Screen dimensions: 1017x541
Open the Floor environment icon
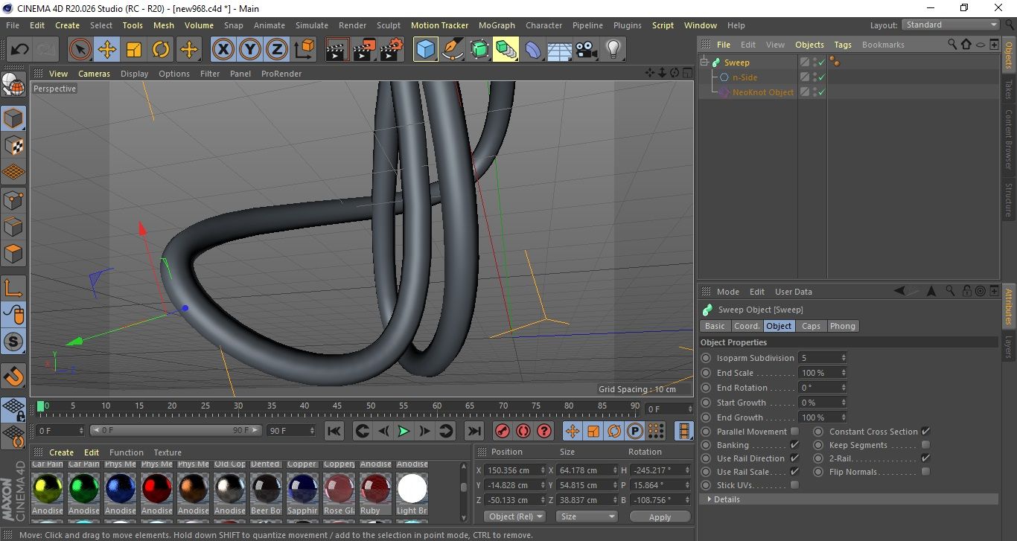pos(559,50)
